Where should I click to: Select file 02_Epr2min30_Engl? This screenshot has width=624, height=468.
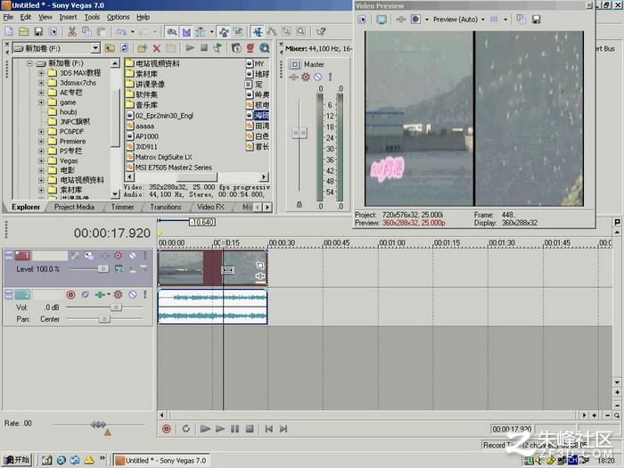(160, 115)
